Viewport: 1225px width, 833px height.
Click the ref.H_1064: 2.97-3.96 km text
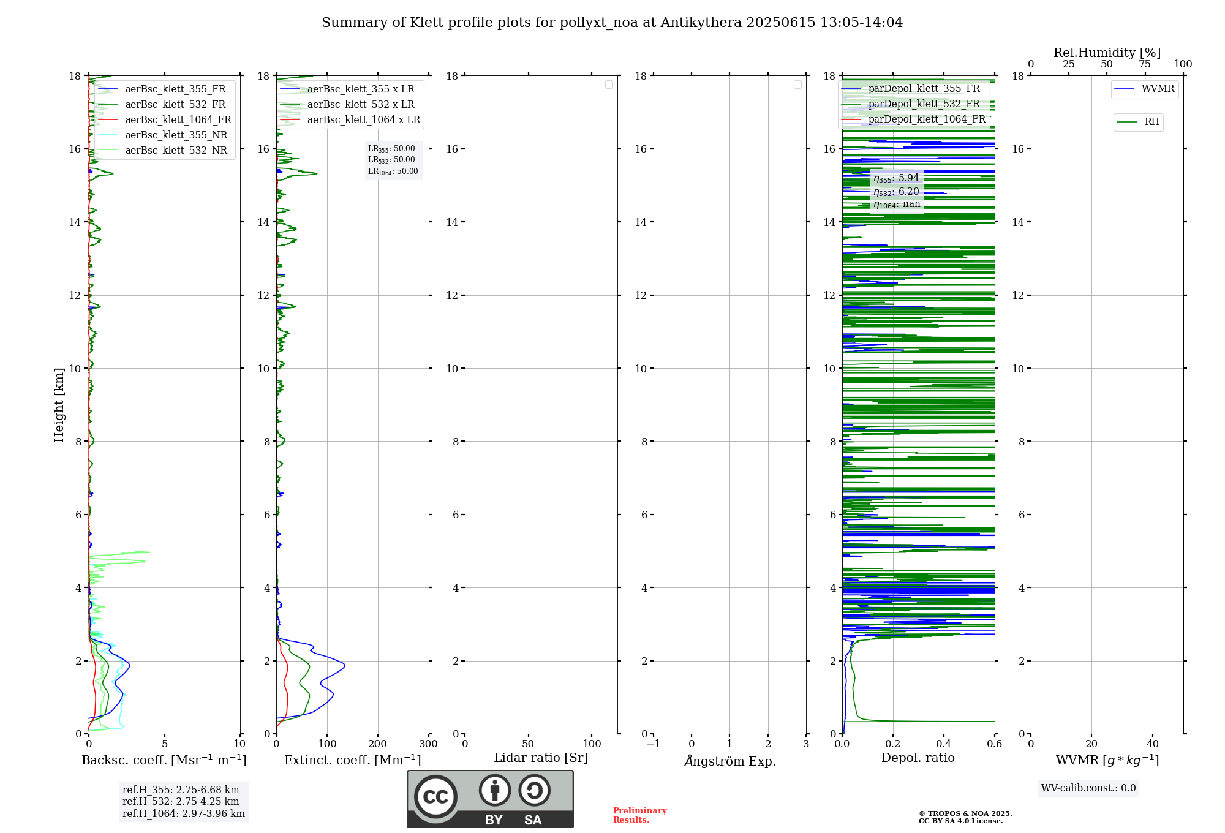[x=184, y=814]
